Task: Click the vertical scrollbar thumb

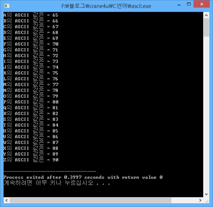Action: click(206, 28)
